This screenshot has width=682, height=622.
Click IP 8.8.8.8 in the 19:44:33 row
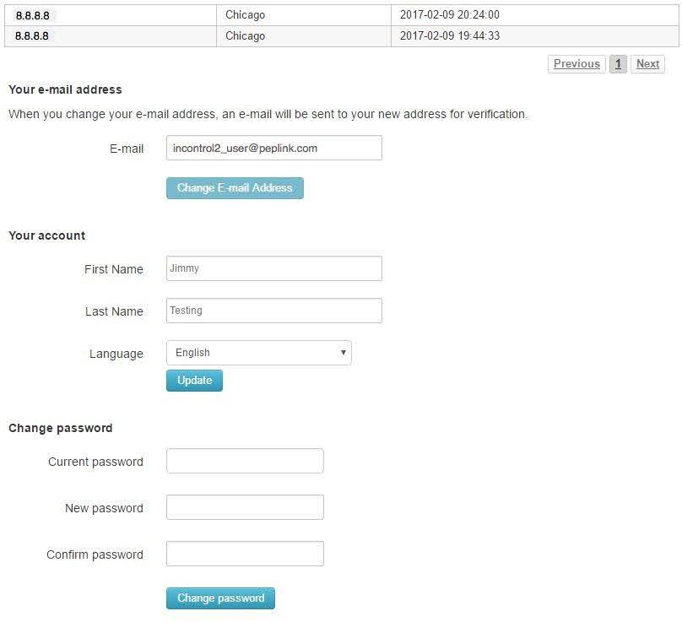pyautogui.click(x=32, y=36)
